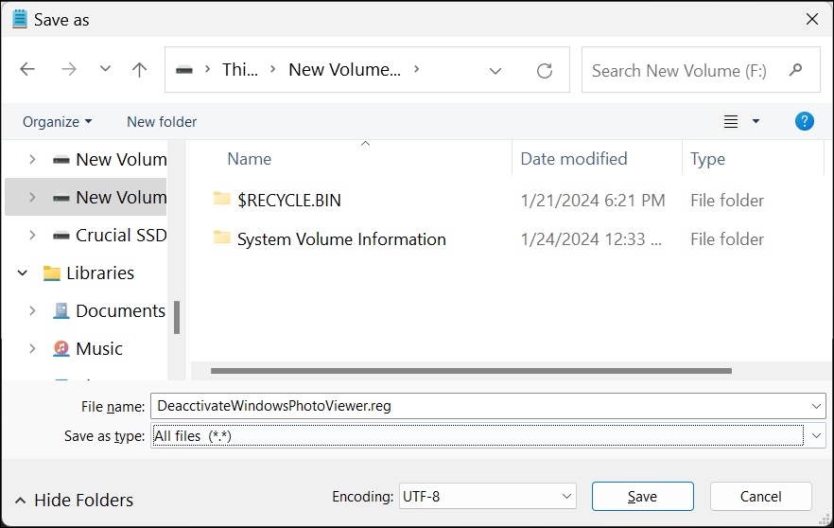The width and height of the screenshot is (834, 528).
Task: Sort by Type column header
Action: (707, 159)
